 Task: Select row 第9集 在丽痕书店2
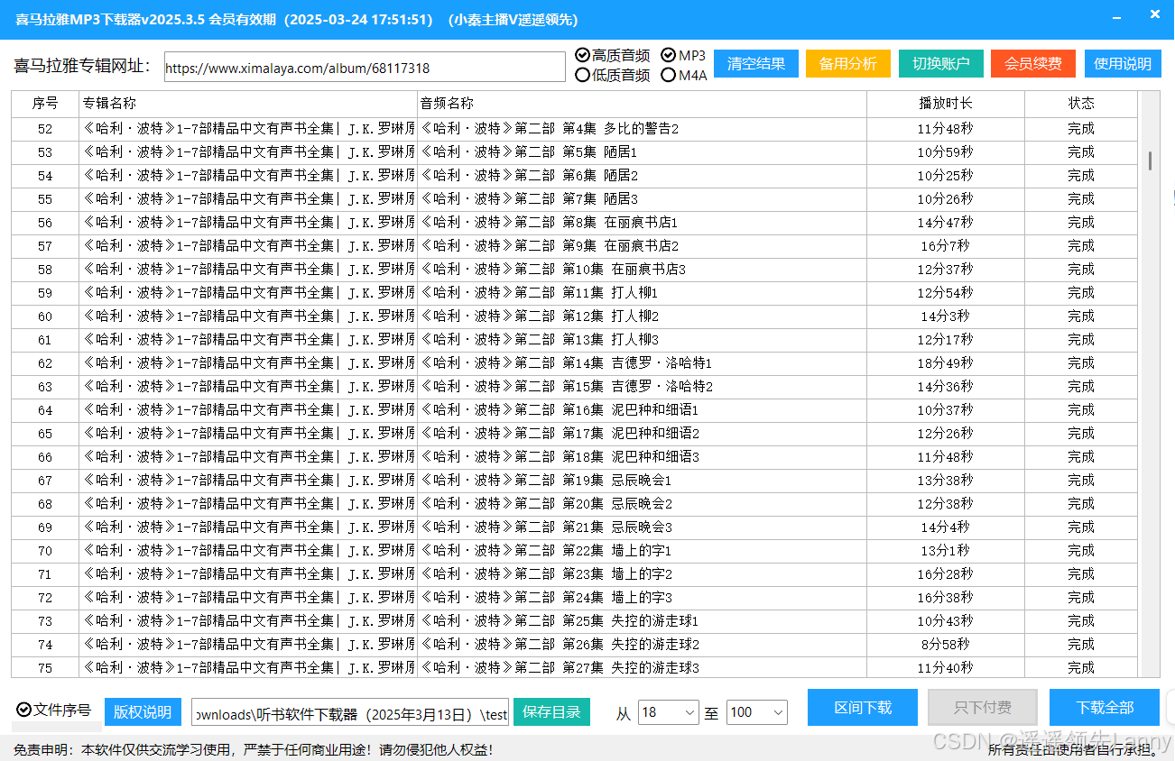pos(575,246)
